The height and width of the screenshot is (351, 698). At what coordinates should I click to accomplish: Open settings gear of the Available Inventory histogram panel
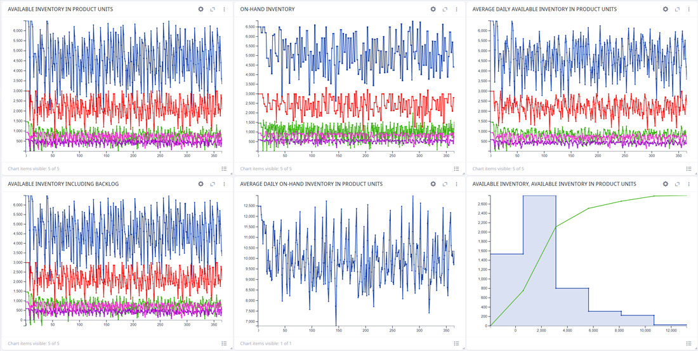[666, 183]
